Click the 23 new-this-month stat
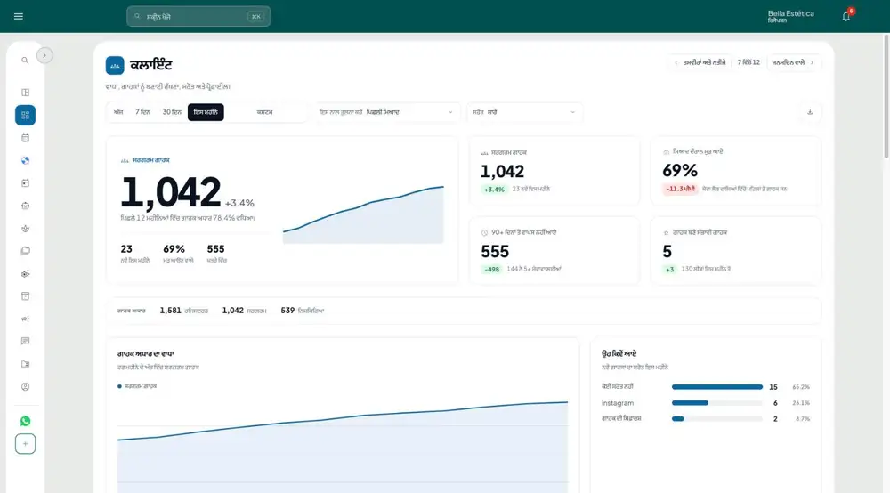This screenshot has width=890, height=493. (x=135, y=254)
